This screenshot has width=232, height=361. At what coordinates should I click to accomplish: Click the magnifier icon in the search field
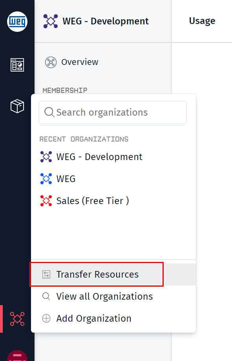tap(49, 112)
